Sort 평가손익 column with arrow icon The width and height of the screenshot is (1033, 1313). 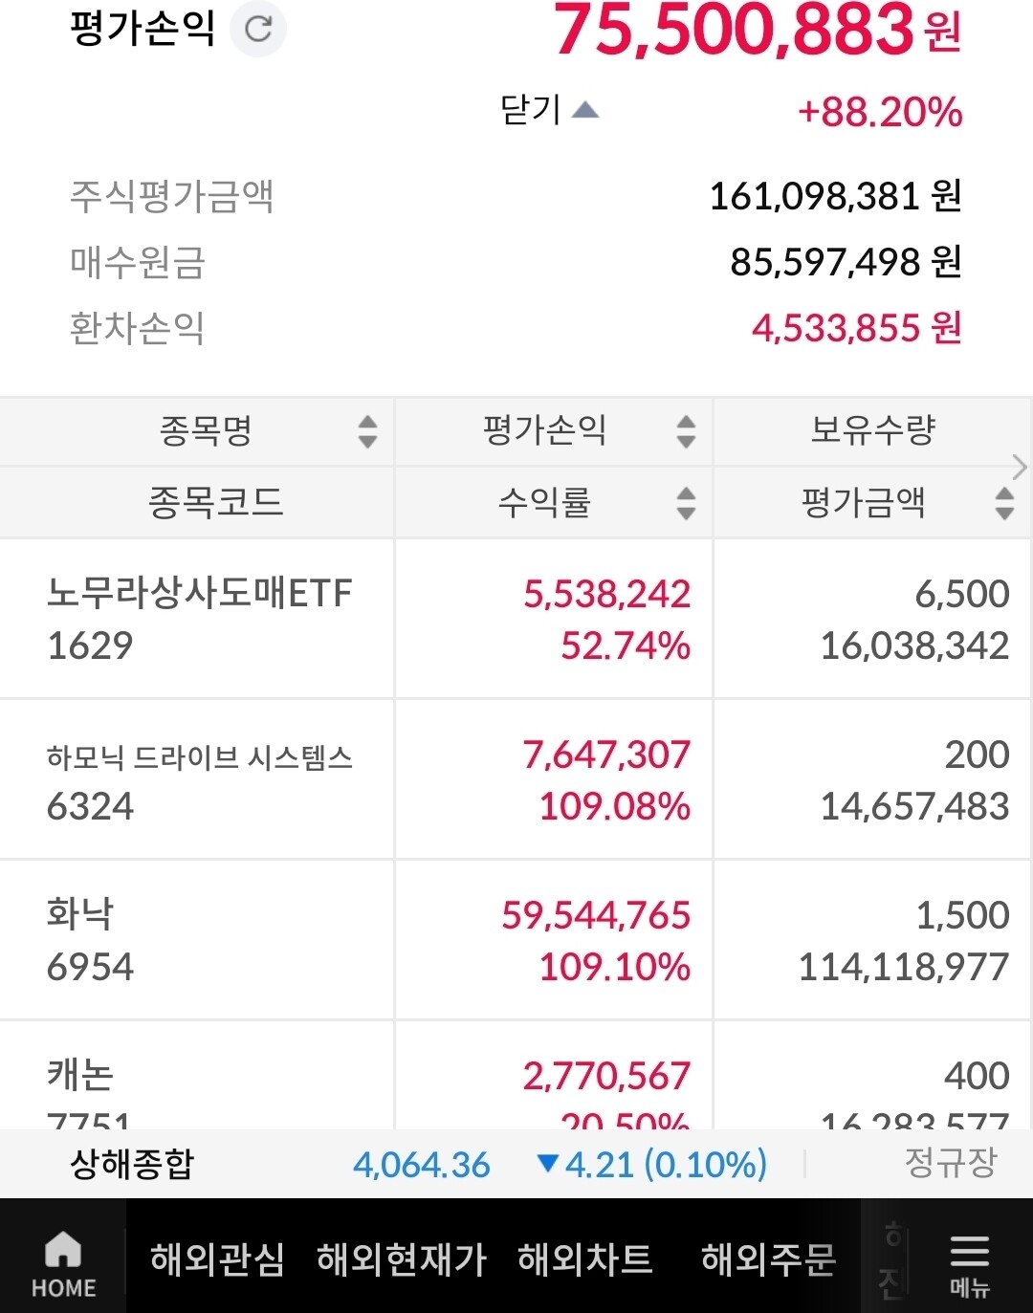pyautogui.click(x=686, y=431)
